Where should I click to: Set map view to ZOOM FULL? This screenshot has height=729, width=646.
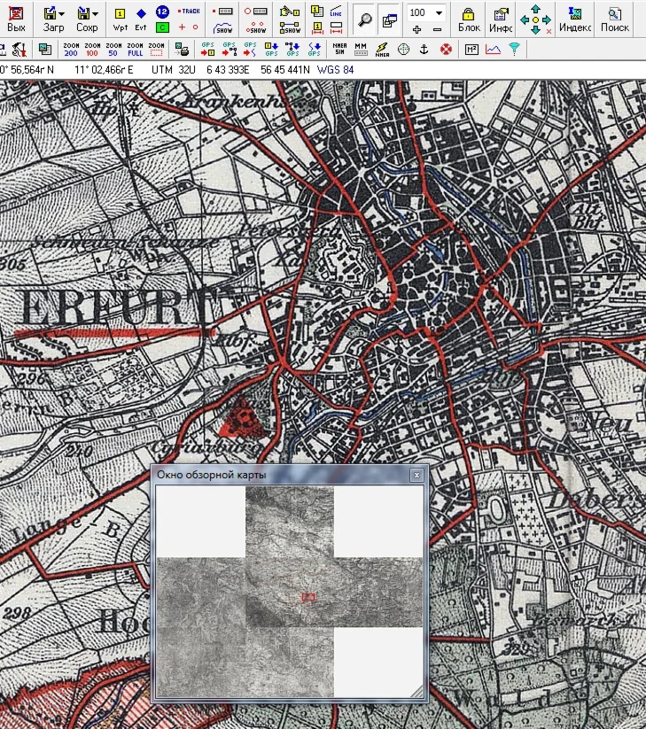(x=135, y=49)
